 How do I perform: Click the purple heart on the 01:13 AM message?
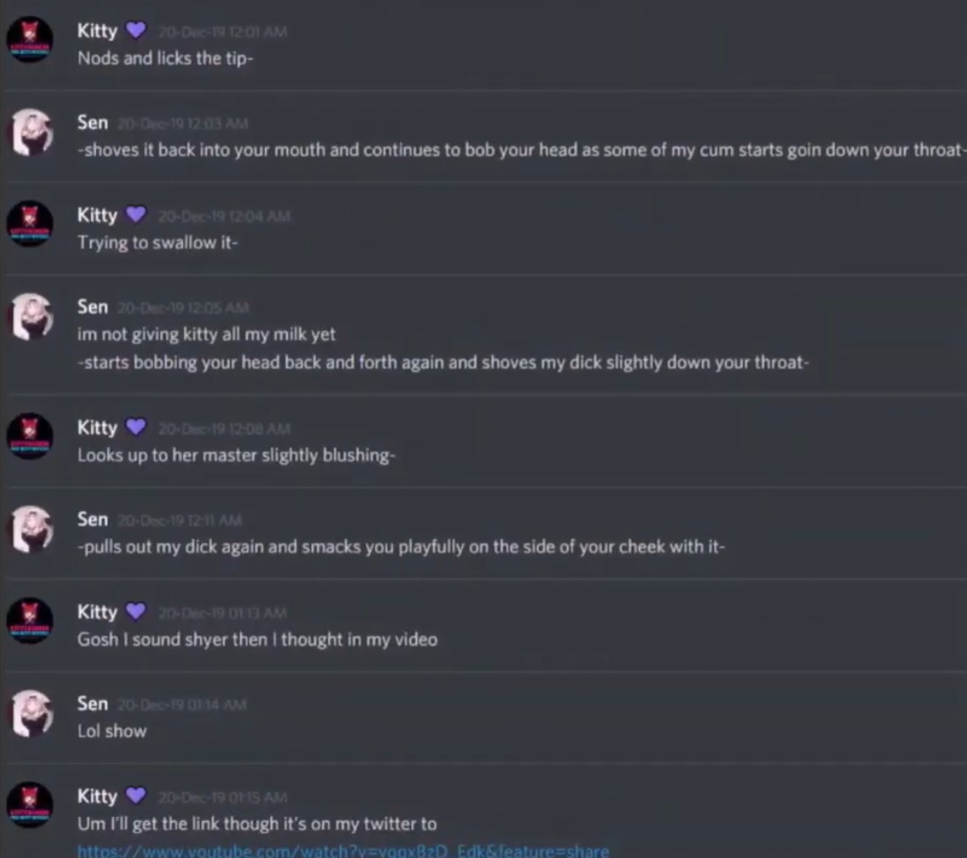point(136,611)
